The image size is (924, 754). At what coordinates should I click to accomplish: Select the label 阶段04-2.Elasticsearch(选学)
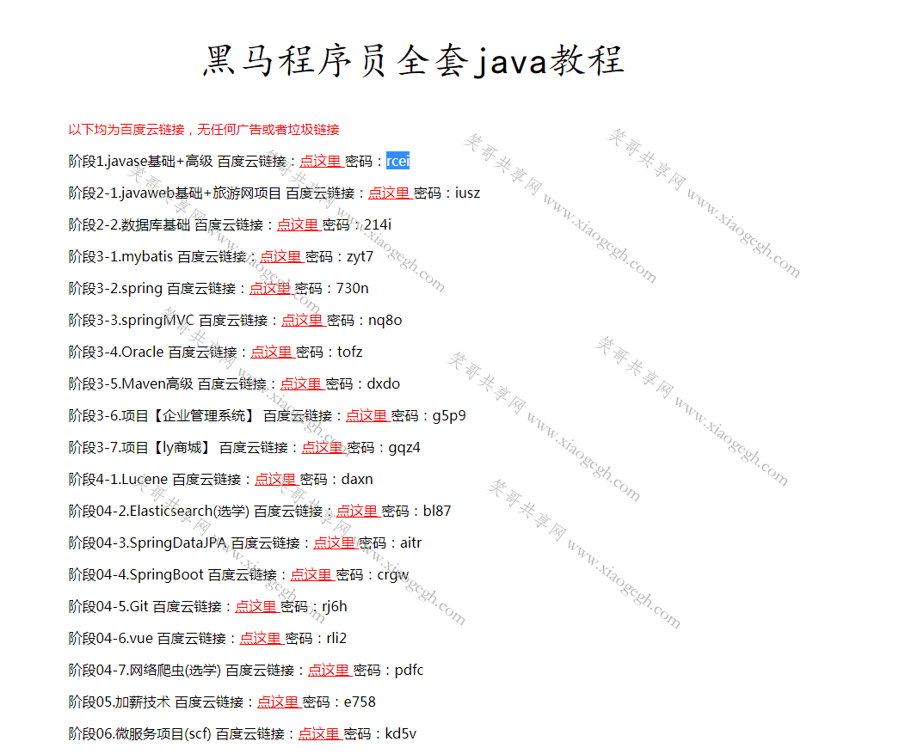click(x=159, y=511)
